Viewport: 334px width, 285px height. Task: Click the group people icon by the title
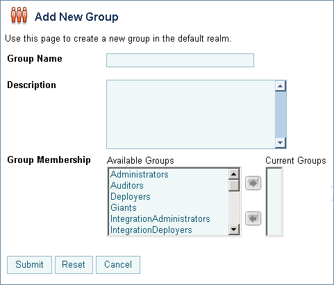[19, 15]
